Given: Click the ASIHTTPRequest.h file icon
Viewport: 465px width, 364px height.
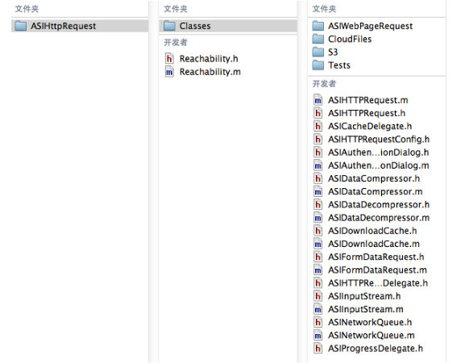Looking at the screenshot, I should (318, 113).
